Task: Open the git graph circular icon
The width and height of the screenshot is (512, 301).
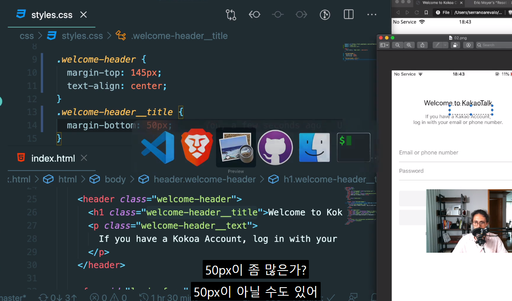Action: [x=325, y=15]
